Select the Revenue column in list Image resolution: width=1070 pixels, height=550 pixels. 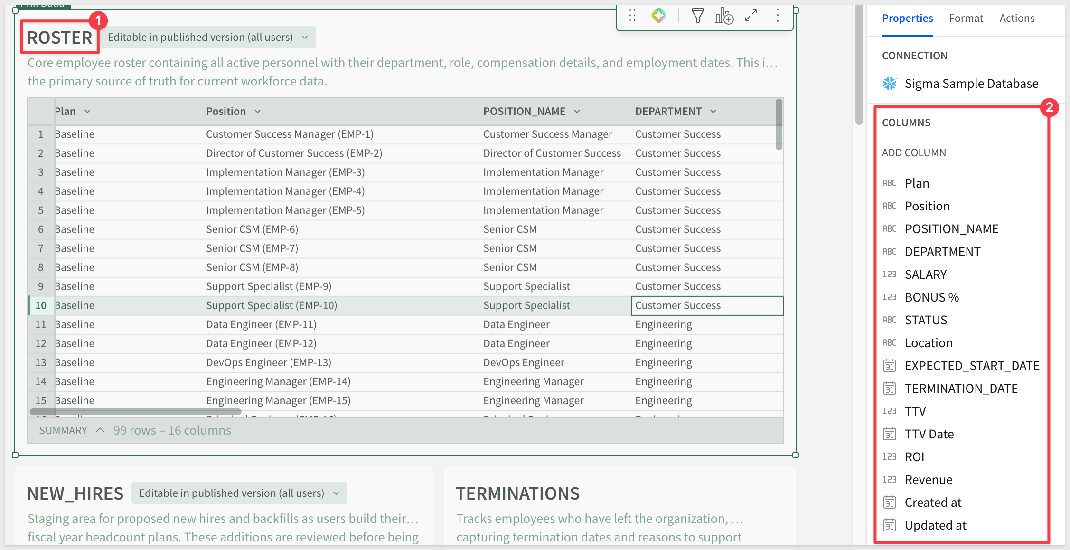point(929,480)
